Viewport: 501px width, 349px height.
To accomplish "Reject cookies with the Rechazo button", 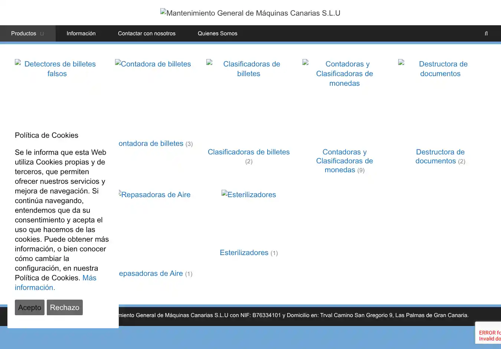I will [x=65, y=307].
